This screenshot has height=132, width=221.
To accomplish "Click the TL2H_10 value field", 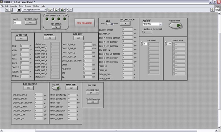I will click(x=128, y=65).
